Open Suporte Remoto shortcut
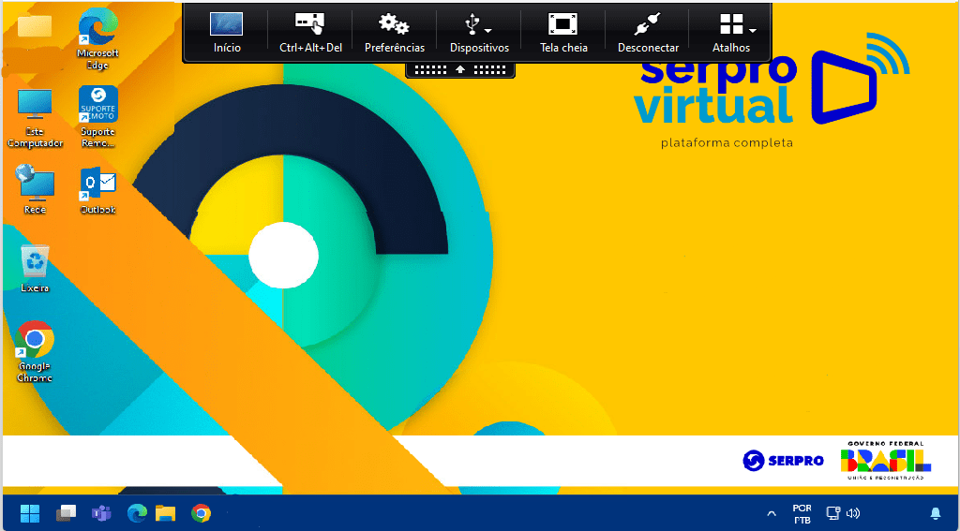Image resolution: width=960 pixels, height=531 pixels. 97,117
